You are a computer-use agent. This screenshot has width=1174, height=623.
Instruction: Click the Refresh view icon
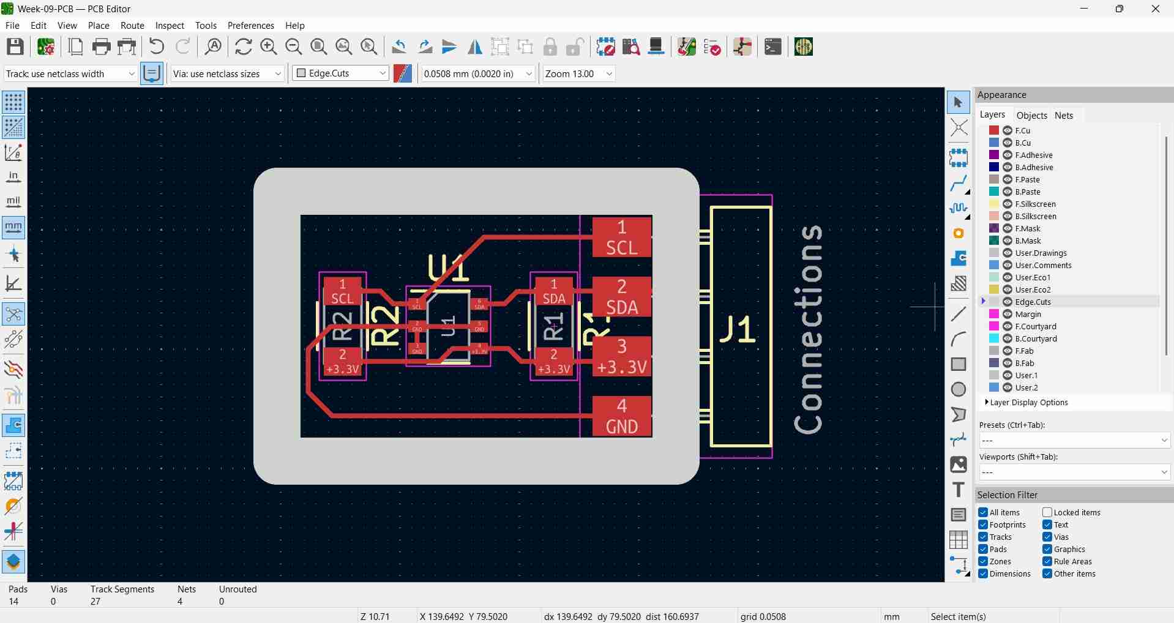[244, 47]
